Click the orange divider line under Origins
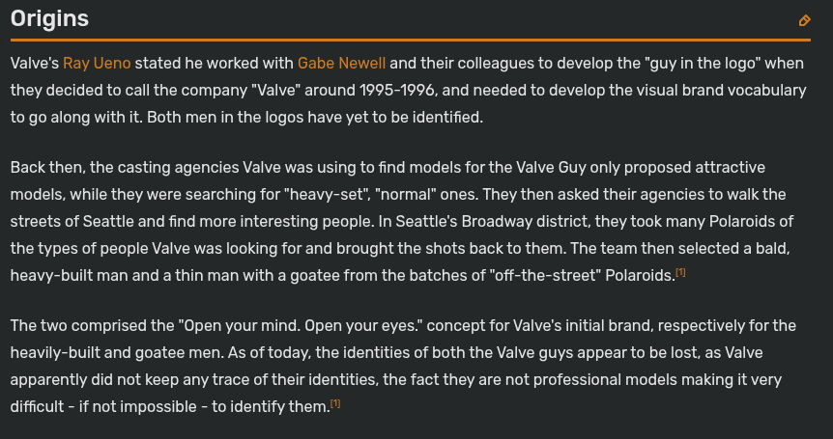833x439 pixels. pyautogui.click(x=411, y=40)
